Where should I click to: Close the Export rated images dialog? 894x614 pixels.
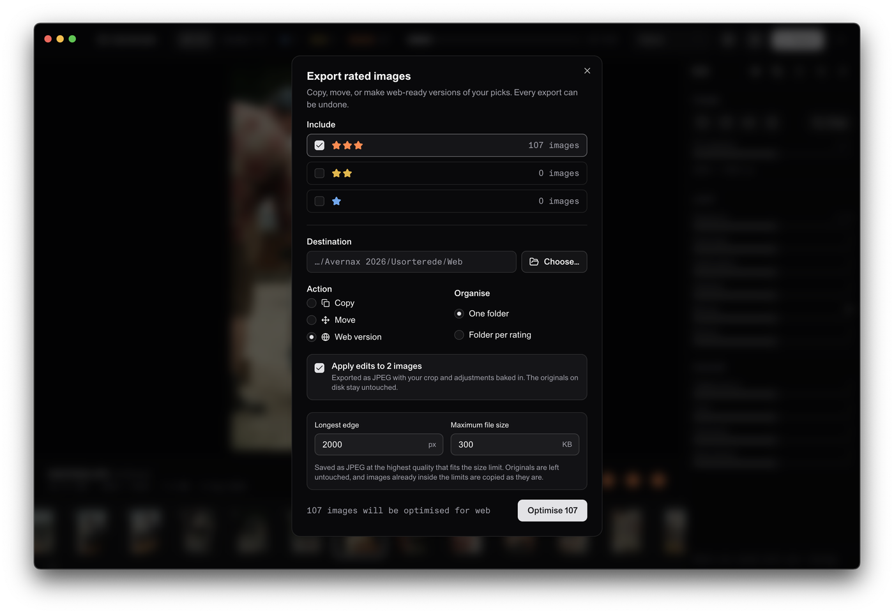point(587,71)
